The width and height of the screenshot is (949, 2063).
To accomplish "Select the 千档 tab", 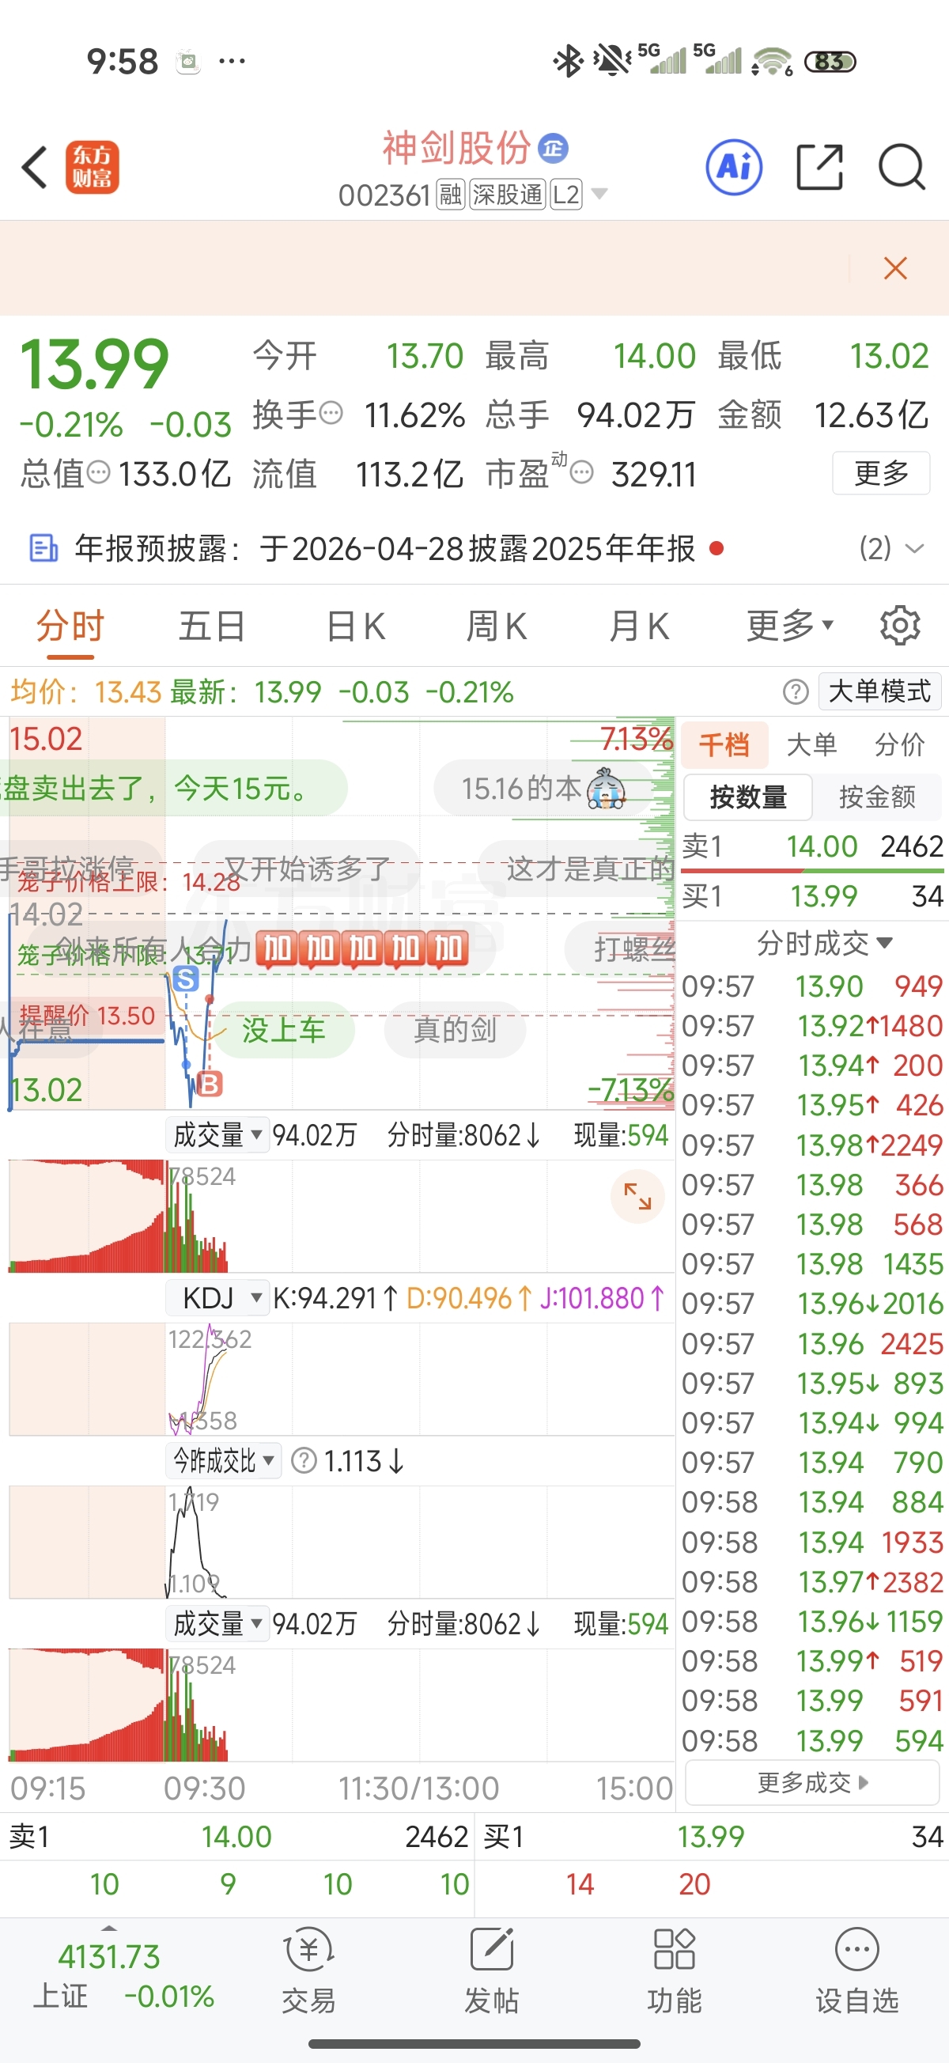I will pyautogui.click(x=724, y=744).
